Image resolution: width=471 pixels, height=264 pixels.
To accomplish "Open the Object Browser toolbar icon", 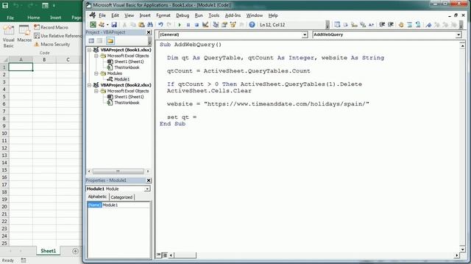I will (233, 25).
